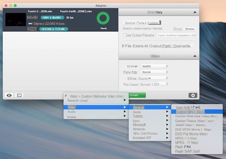
Task: Toggle the preview eye button
Action: pos(9,95)
